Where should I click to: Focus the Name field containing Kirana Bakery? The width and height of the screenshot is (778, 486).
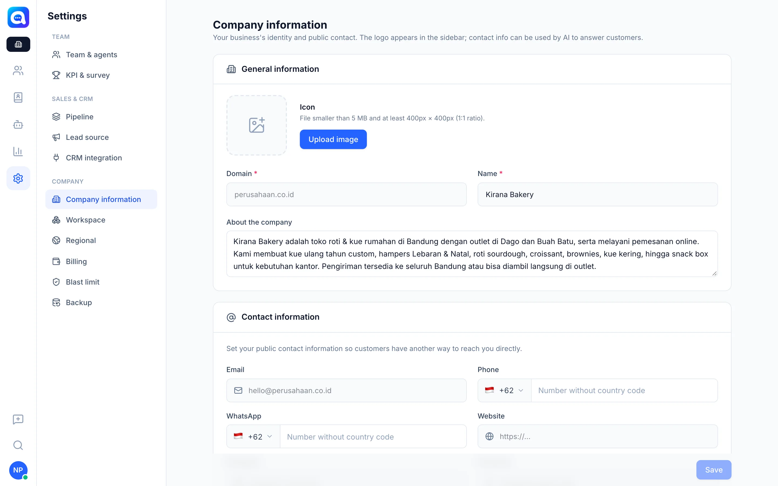(597, 194)
